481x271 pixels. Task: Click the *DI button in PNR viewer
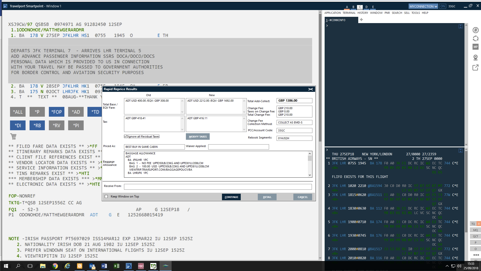point(18,125)
